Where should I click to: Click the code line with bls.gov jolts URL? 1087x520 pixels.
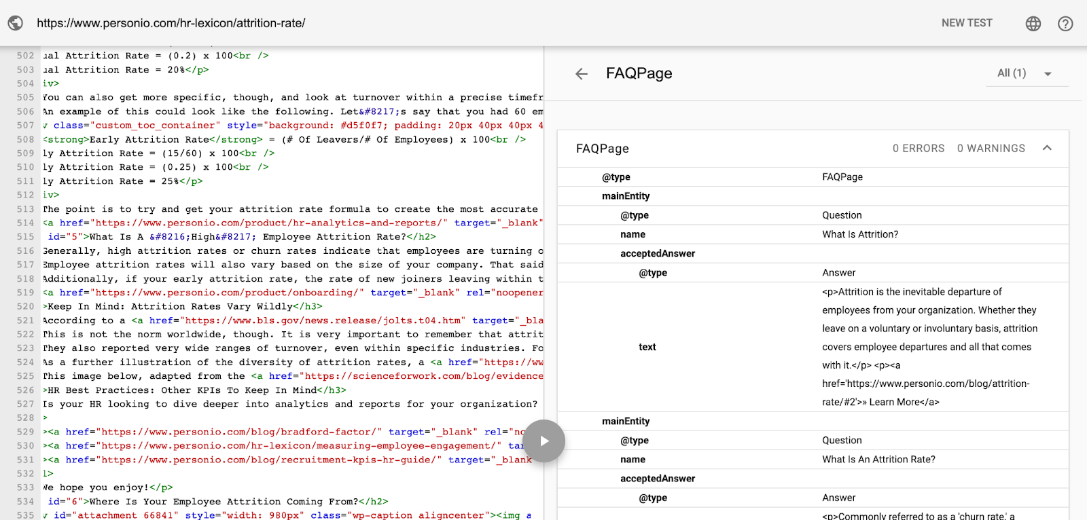[293, 320]
